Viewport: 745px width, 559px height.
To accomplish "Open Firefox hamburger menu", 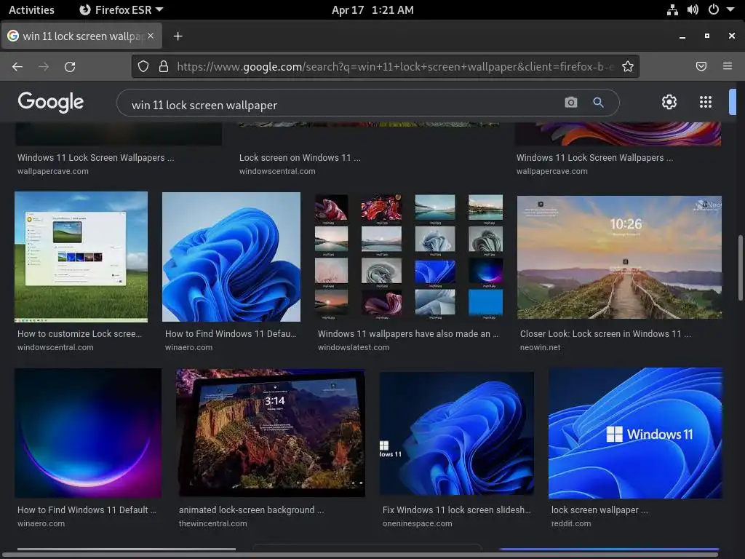I will click(x=728, y=66).
